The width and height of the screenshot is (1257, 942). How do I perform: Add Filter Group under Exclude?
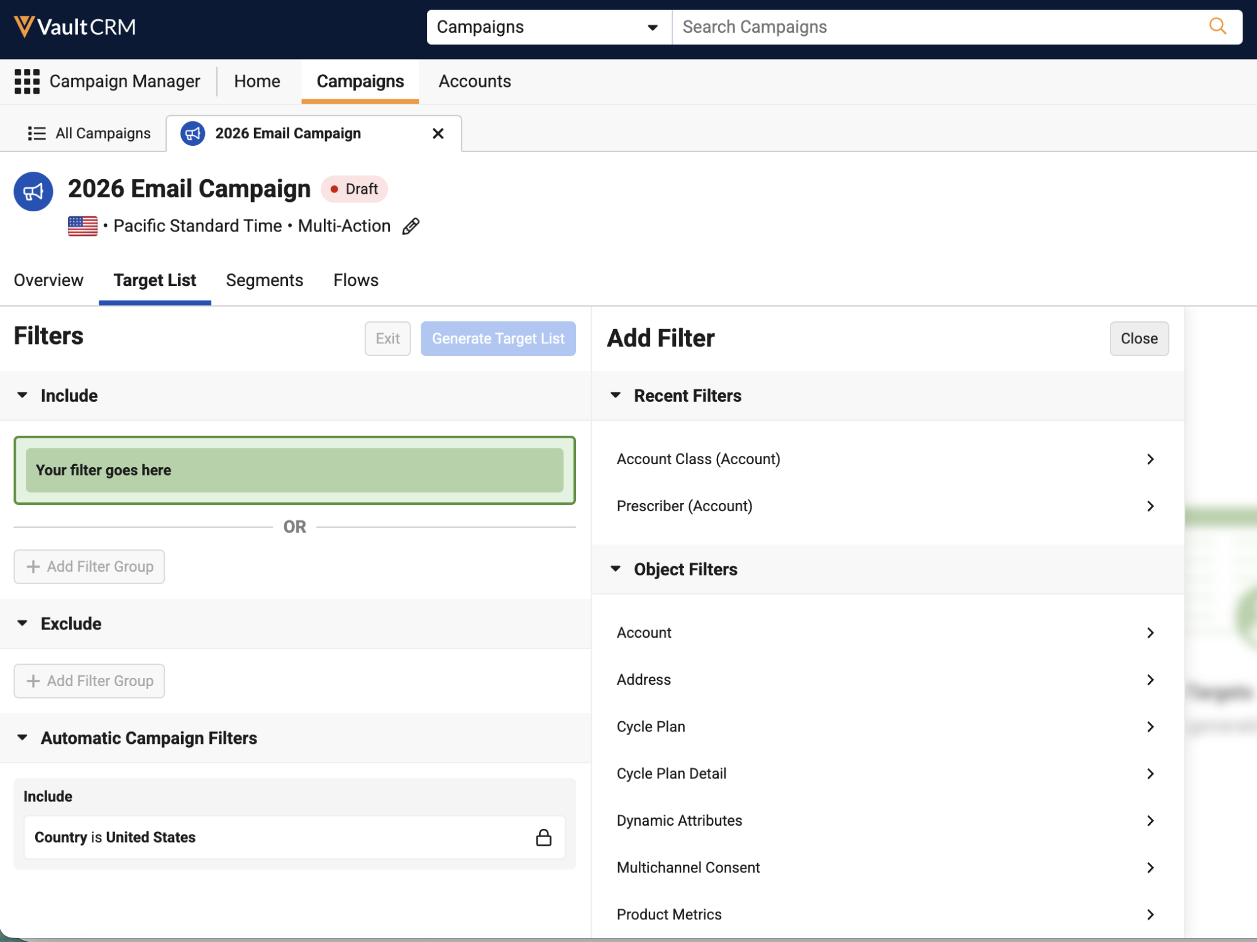[89, 681]
